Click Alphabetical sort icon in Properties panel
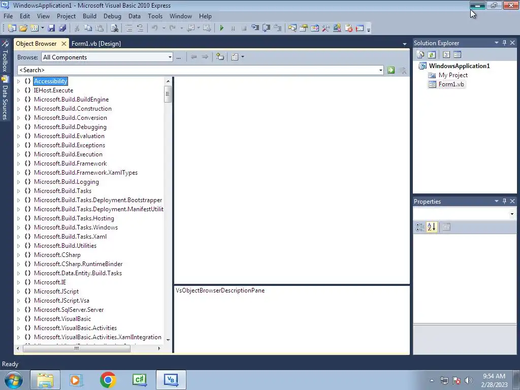Image resolution: width=520 pixels, height=390 pixels. click(432, 227)
